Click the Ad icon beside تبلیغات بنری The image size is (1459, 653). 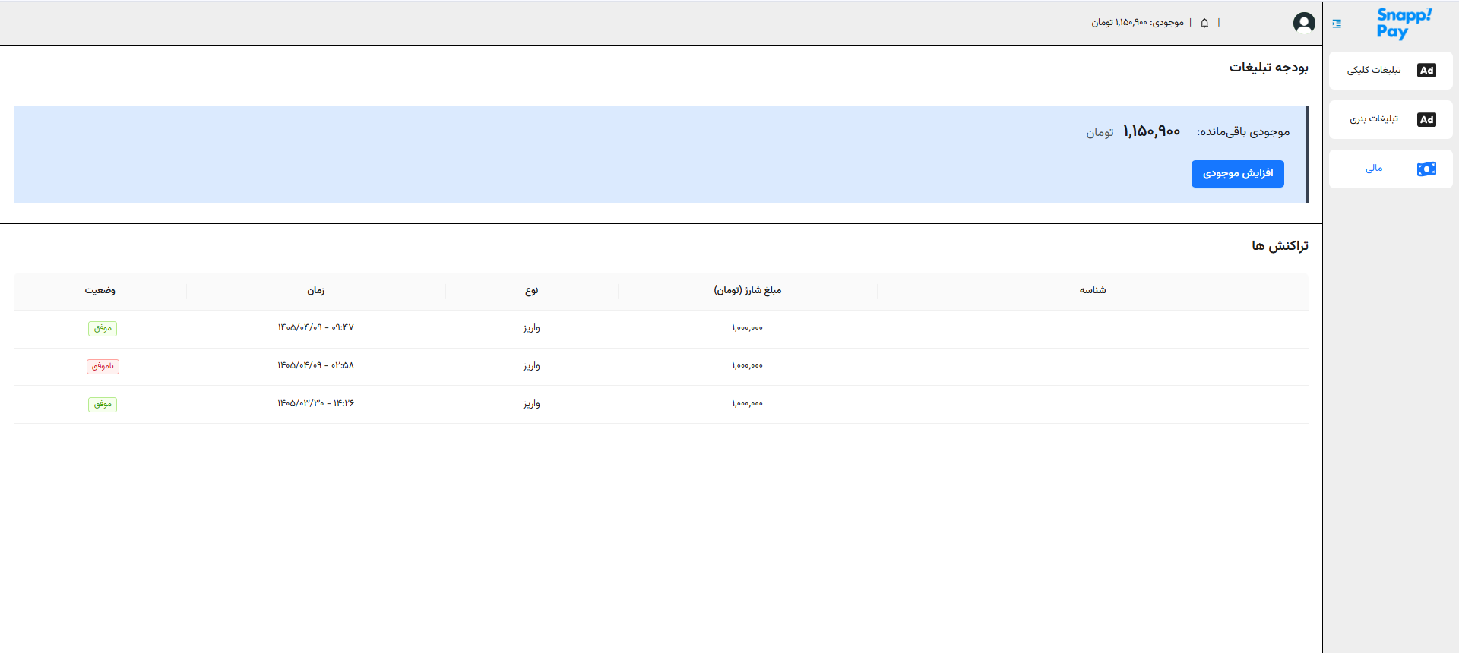click(x=1426, y=120)
